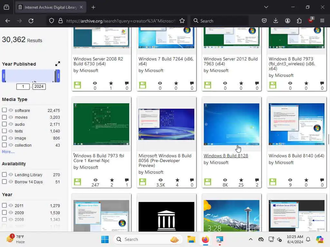Viewport: 330px width, 247px height.
Task: Click Windows 8 Build 8128 thumbnail
Action: (x=231, y=124)
